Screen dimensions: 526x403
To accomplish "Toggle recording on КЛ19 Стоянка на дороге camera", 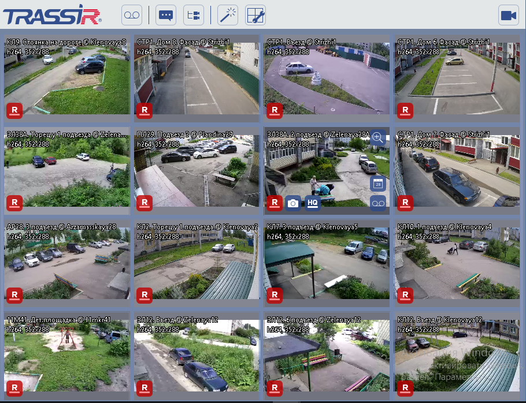I will tap(14, 111).
